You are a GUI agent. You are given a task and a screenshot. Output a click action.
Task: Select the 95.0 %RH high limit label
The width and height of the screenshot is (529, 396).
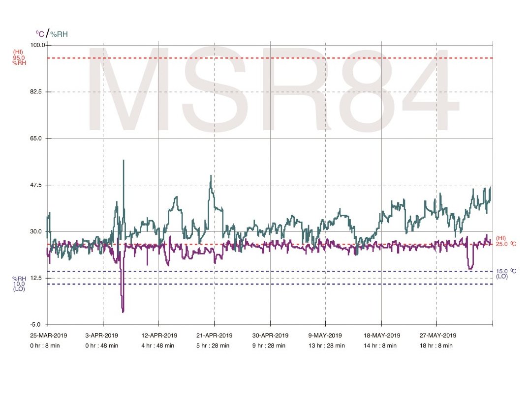coord(19,58)
